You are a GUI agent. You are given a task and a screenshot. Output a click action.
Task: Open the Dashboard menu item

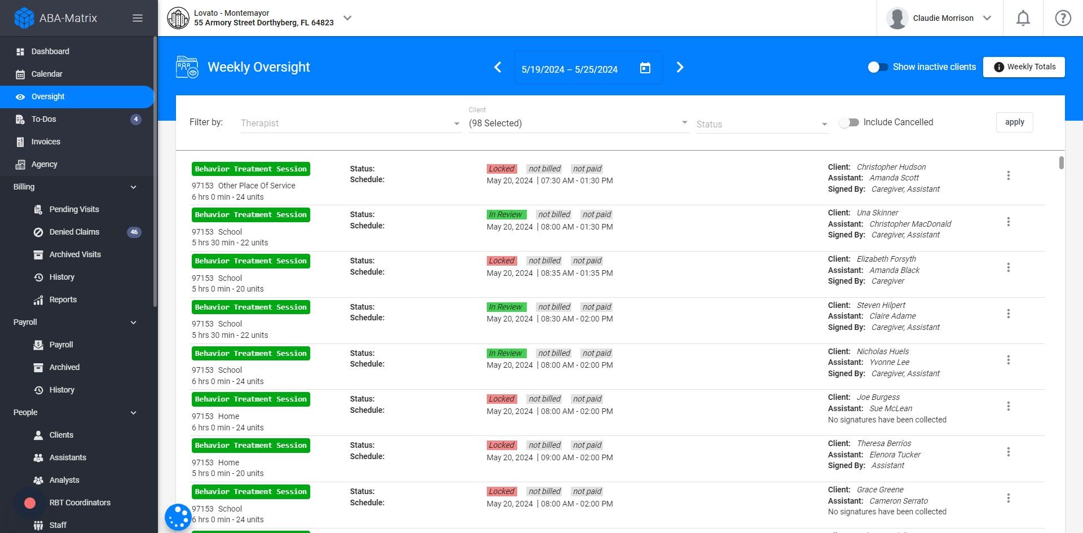[x=77, y=52]
